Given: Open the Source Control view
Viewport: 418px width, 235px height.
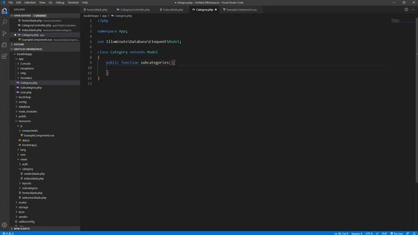Looking at the screenshot, I should pos(5,33).
